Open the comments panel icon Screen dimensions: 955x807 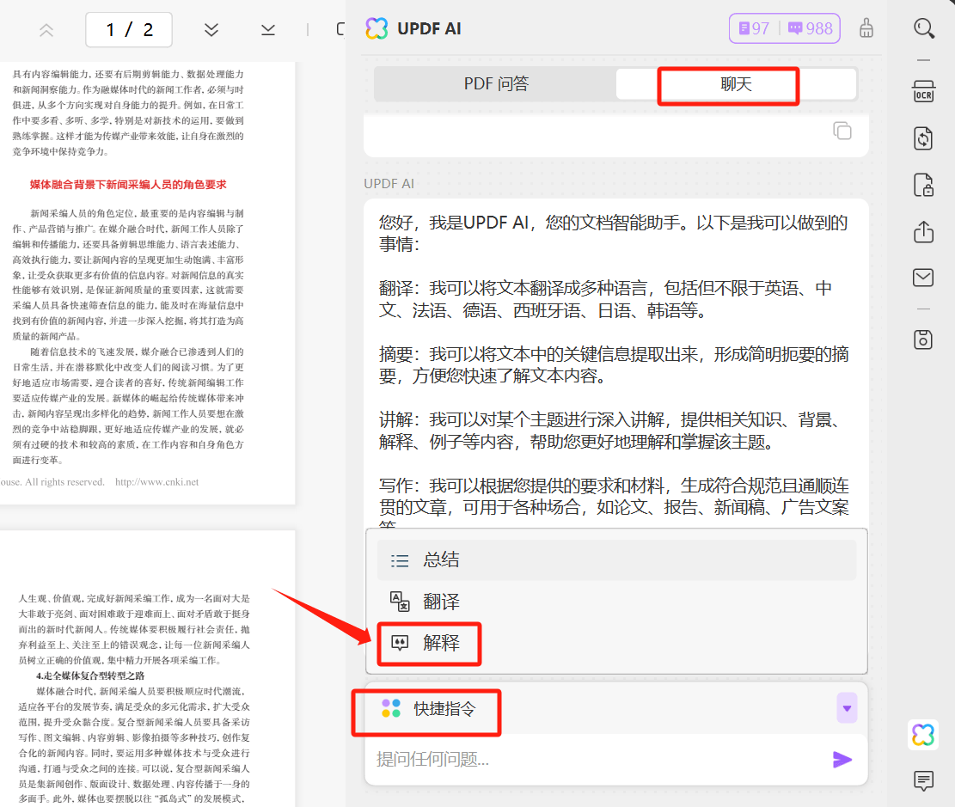click(x=923, y=781)
